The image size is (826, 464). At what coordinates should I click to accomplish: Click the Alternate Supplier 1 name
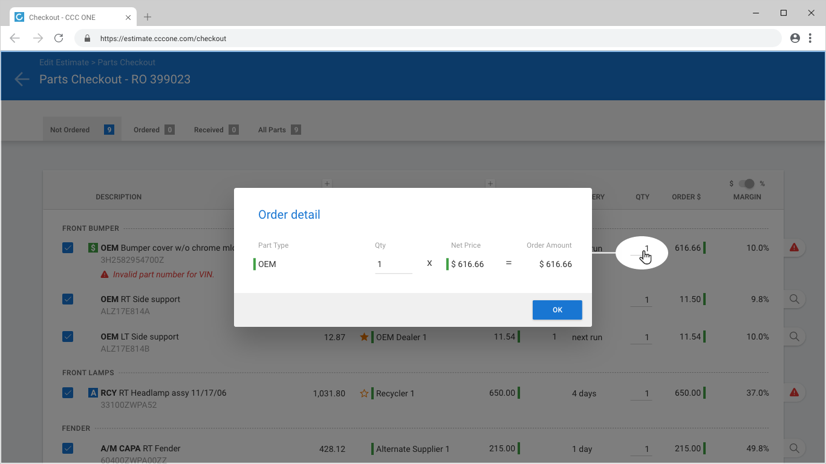[x=413, y=449]
